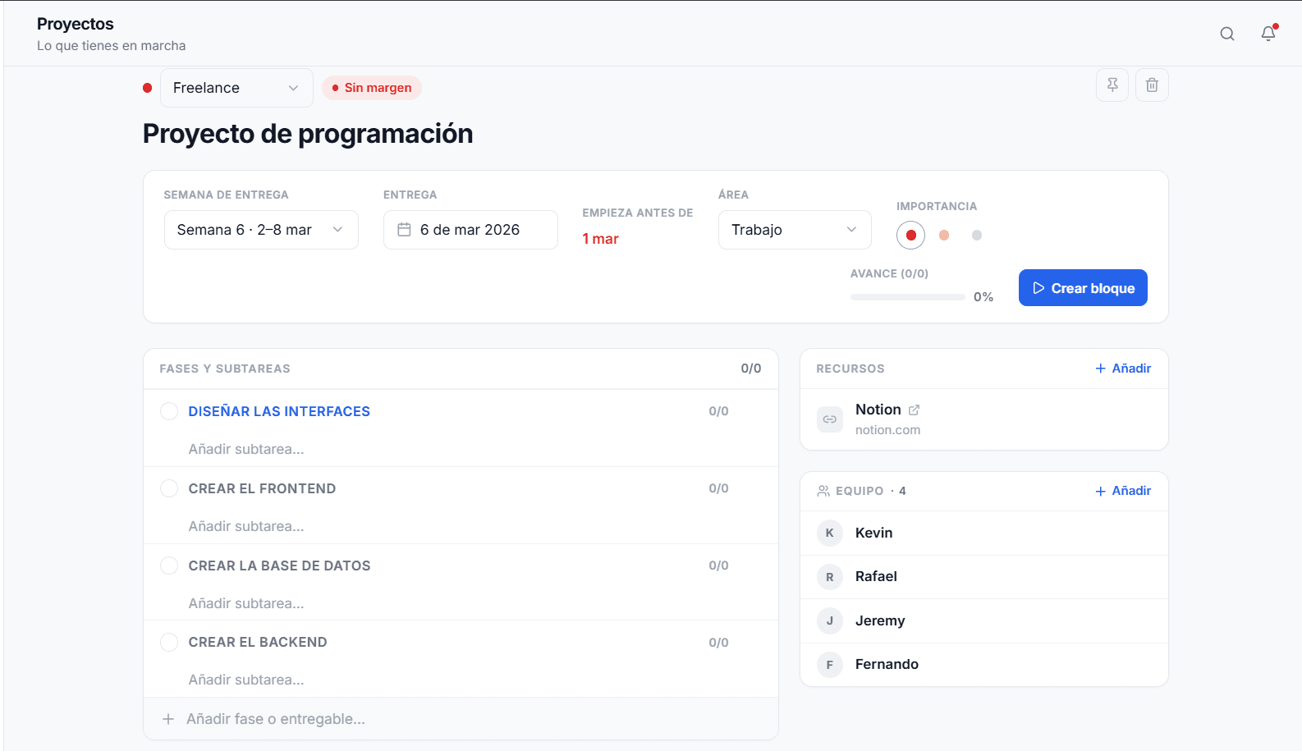Image resolution: width=1302 pixels, height=751 pixels.
Task: Open notifications bell
Action: (1268, 34)
